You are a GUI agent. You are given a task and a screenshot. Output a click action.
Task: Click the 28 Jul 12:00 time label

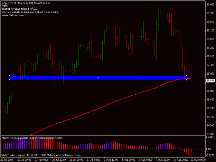tap(59, 160)
